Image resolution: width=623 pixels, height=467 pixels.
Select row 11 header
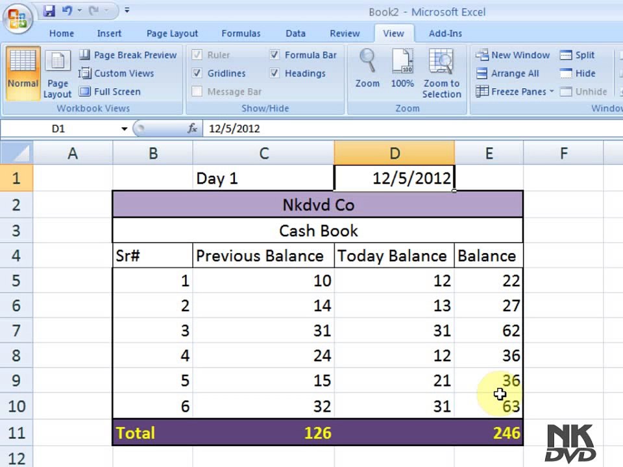[16, 433]
